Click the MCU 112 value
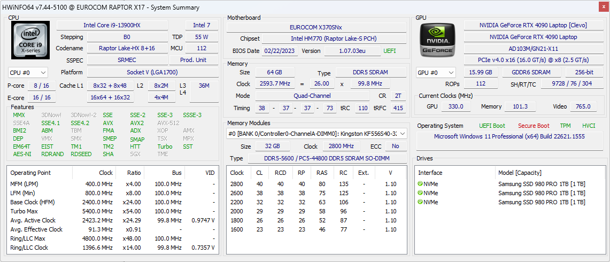Viewport: 610px width, 262px height. pyautogui.click(x=202, y=48)
